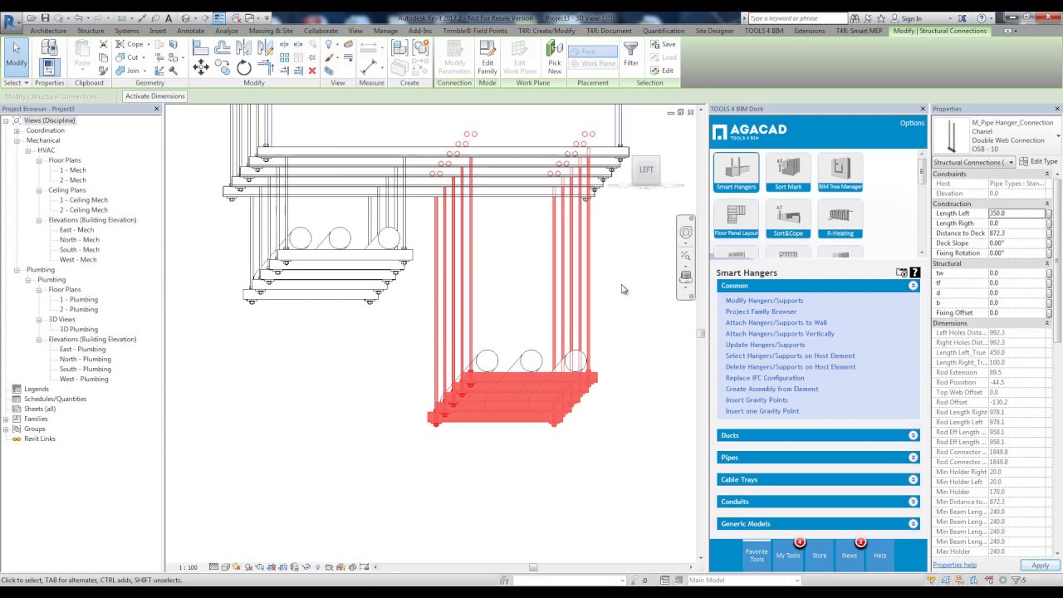1063x598 pixels.
Task: Click Properties help link
Action: coord(954,565)
